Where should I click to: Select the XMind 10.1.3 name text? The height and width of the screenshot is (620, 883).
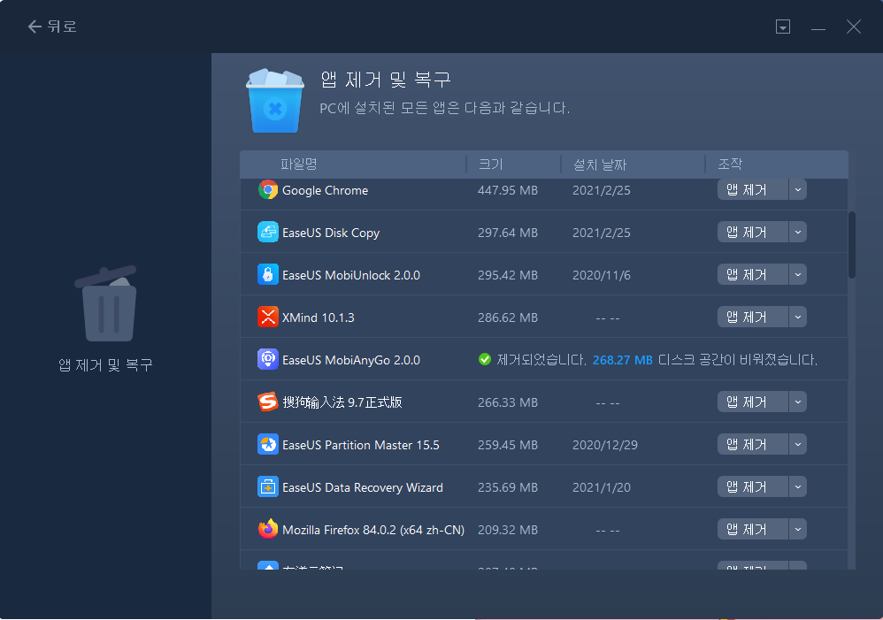(x=319, y=318)
